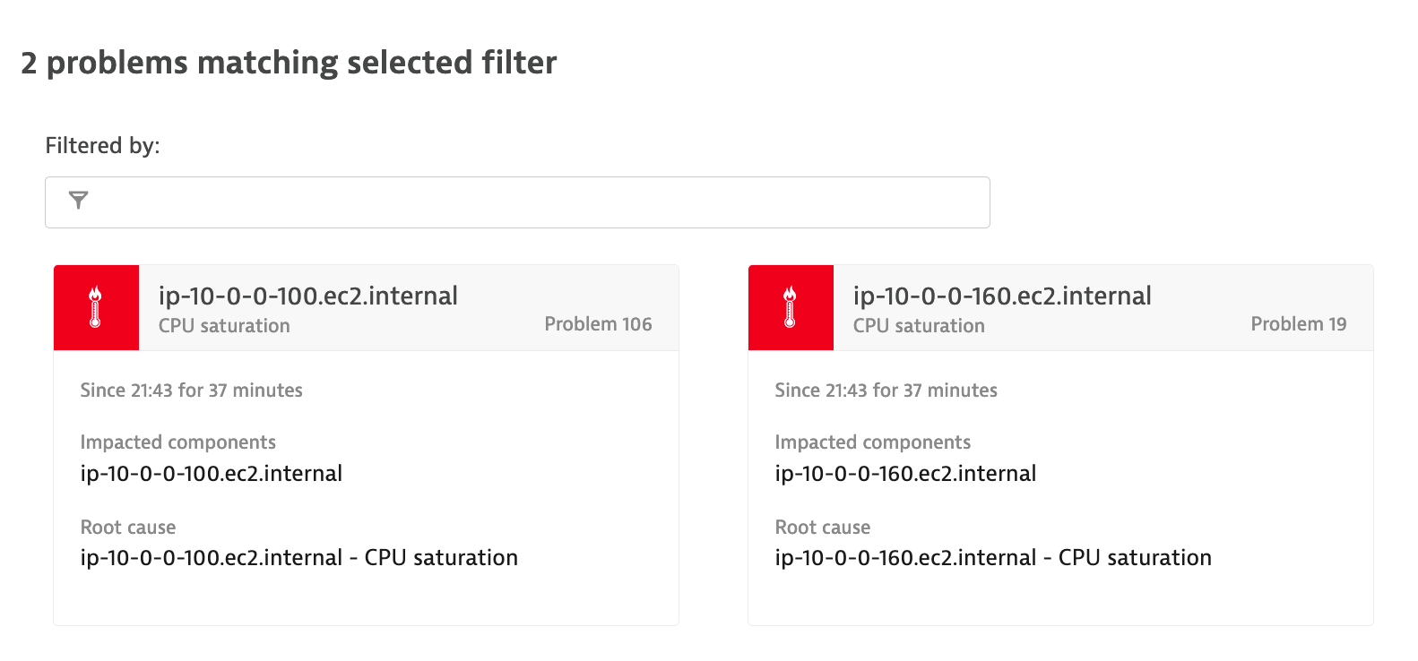Click the red thermometer icon for ip-10-0-0-100
Screen dimensions: 1418x661
pyautogui.click(x=96, y=307)
